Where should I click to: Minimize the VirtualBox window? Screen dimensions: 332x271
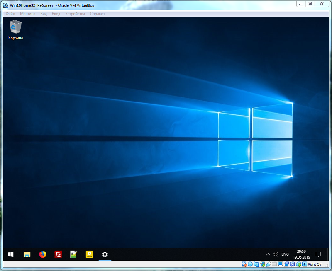(x=301, y=4)
